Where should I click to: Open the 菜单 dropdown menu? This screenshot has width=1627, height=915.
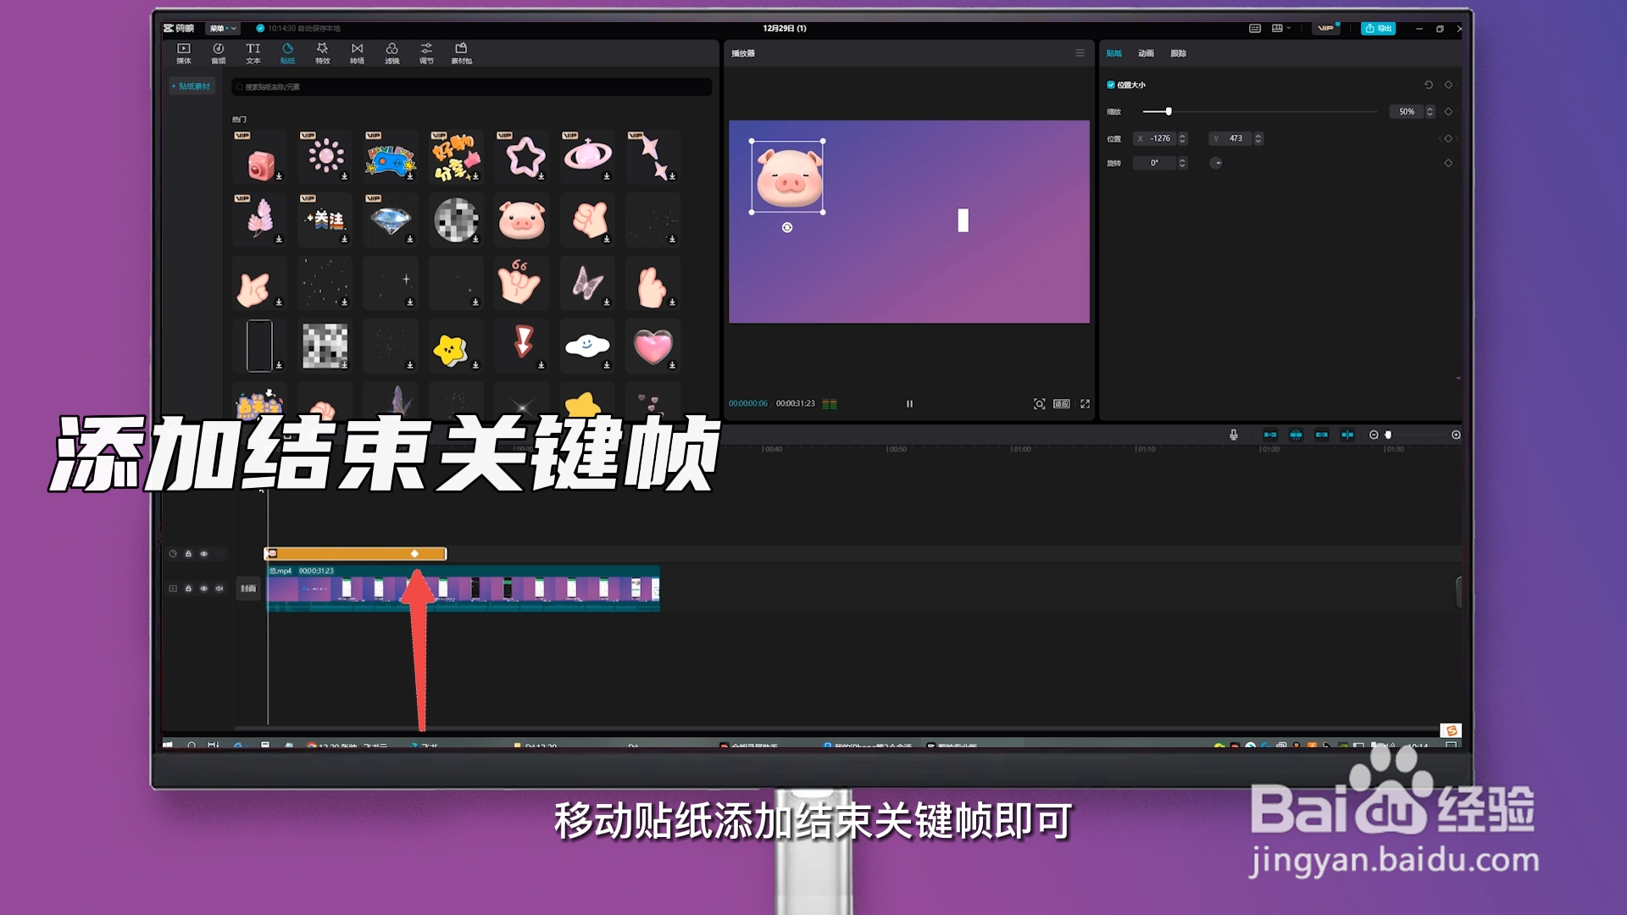tap(223, 28)
